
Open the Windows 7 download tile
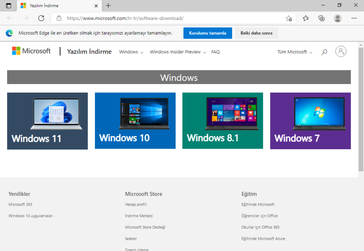click(310, 121)
